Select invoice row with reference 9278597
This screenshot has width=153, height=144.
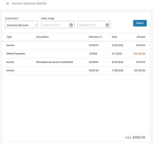pos(76,45)
